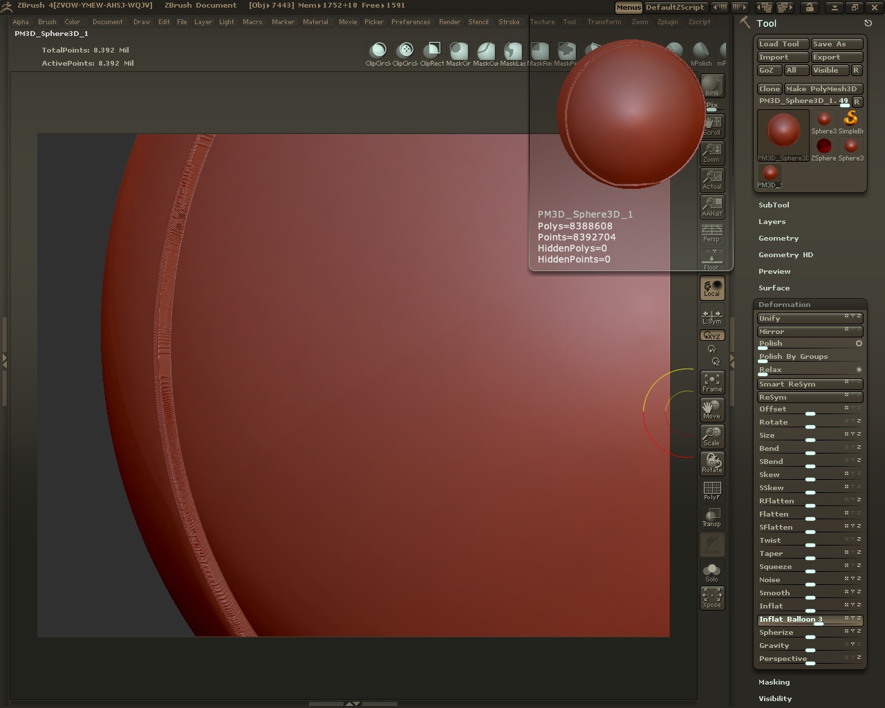This screenshot has height=708, width=885.
Task: Click the Actual size icon
Action: (711, 180)
